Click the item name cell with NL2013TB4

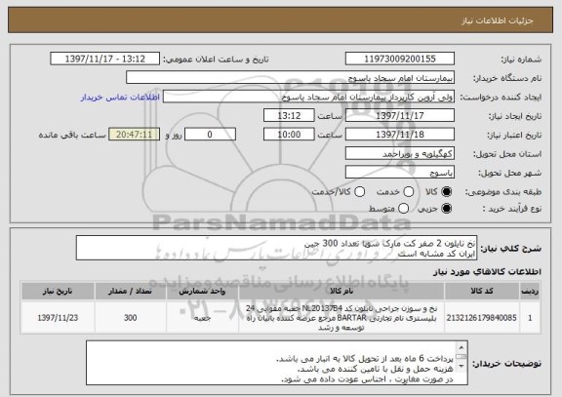pos(341,318)
